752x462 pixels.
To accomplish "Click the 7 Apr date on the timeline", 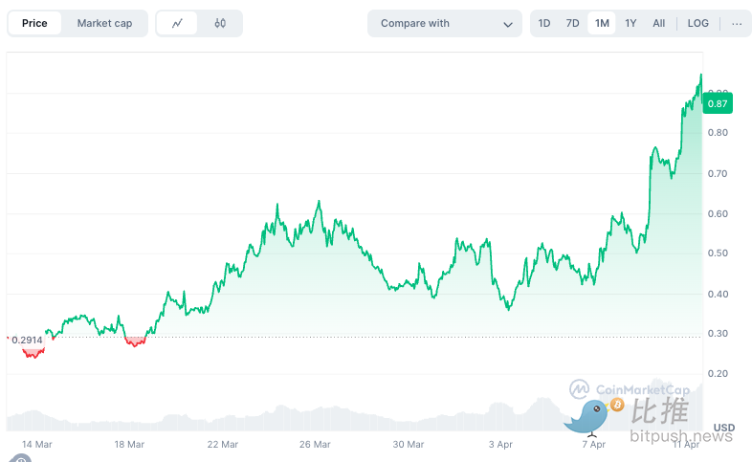I will [593, 444].
